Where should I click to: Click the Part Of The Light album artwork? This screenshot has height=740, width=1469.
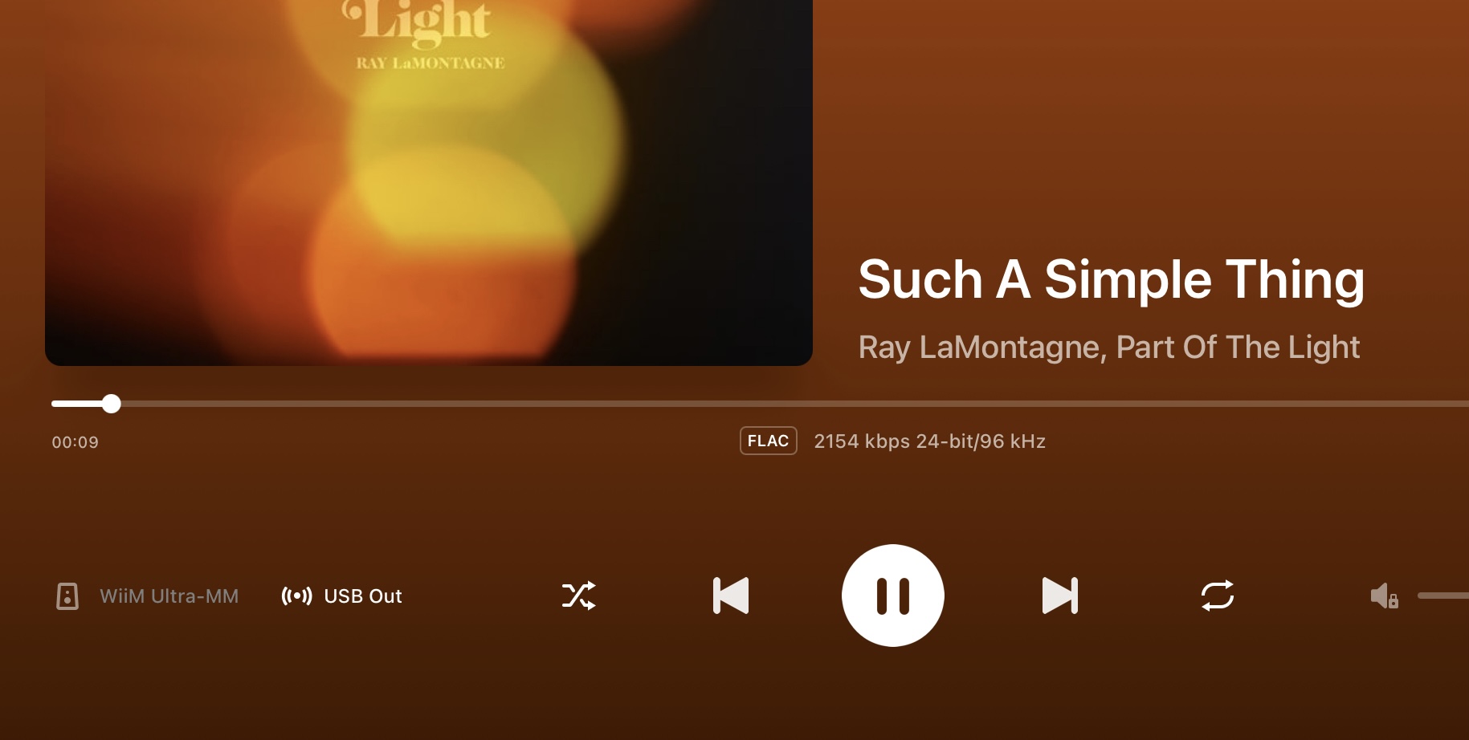pyautogui.click(x=429, y=183)
